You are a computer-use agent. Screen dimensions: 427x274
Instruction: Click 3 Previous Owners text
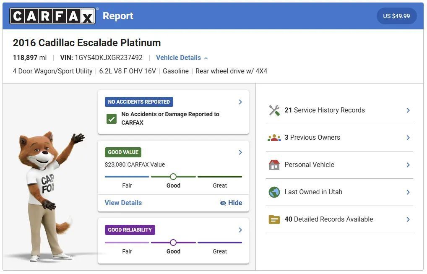(x=312, y=137)
